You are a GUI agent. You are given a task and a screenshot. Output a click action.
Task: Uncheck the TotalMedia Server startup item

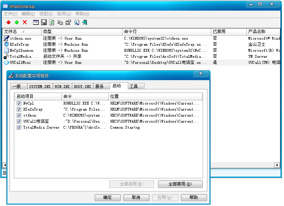tap(19, 127)
